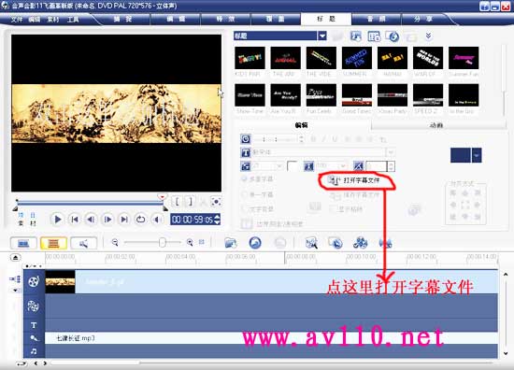This screenshot has height=370, width=514.
Task: Click zoom out magnifier on timeline
Action: click(x=115, y=243)
